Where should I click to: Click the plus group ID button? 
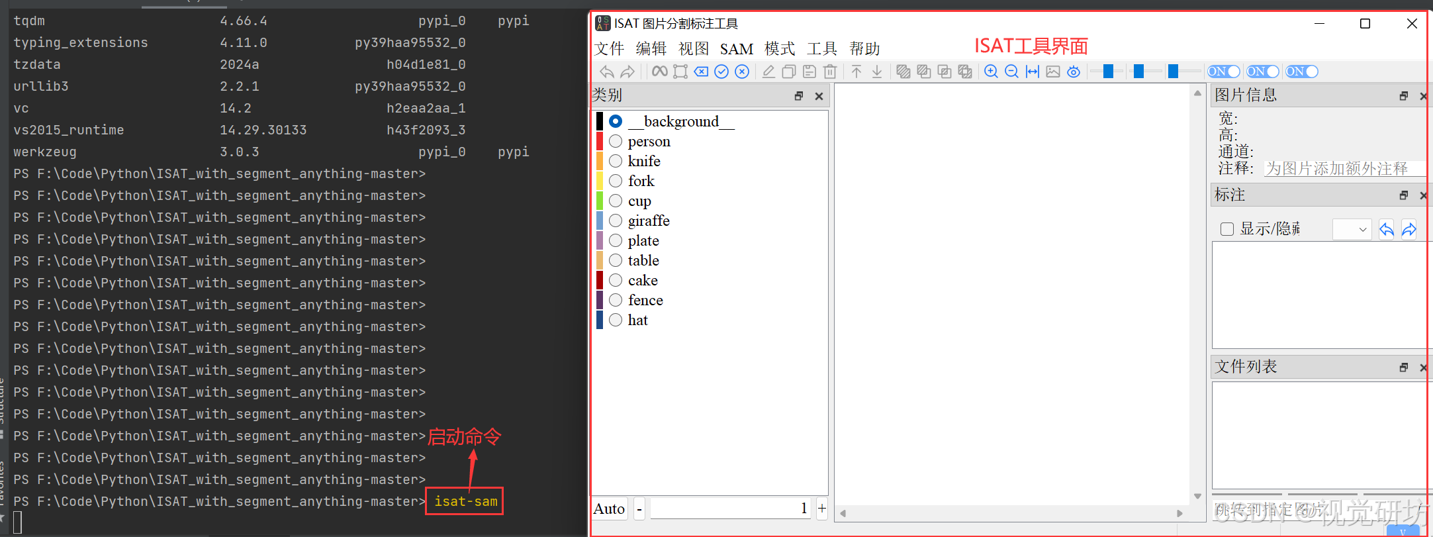(821, 509)
